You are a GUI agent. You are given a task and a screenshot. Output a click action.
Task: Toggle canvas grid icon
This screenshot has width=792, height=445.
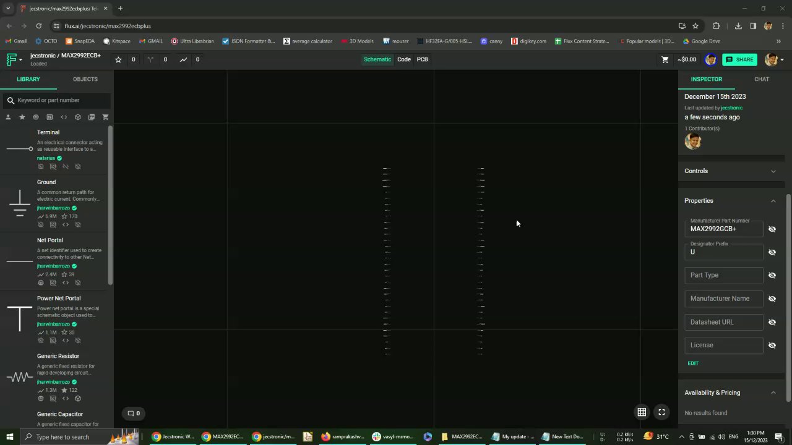[x=642, y=412]
